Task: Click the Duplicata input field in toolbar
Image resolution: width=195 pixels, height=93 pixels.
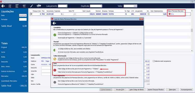Action: (96, 6)
